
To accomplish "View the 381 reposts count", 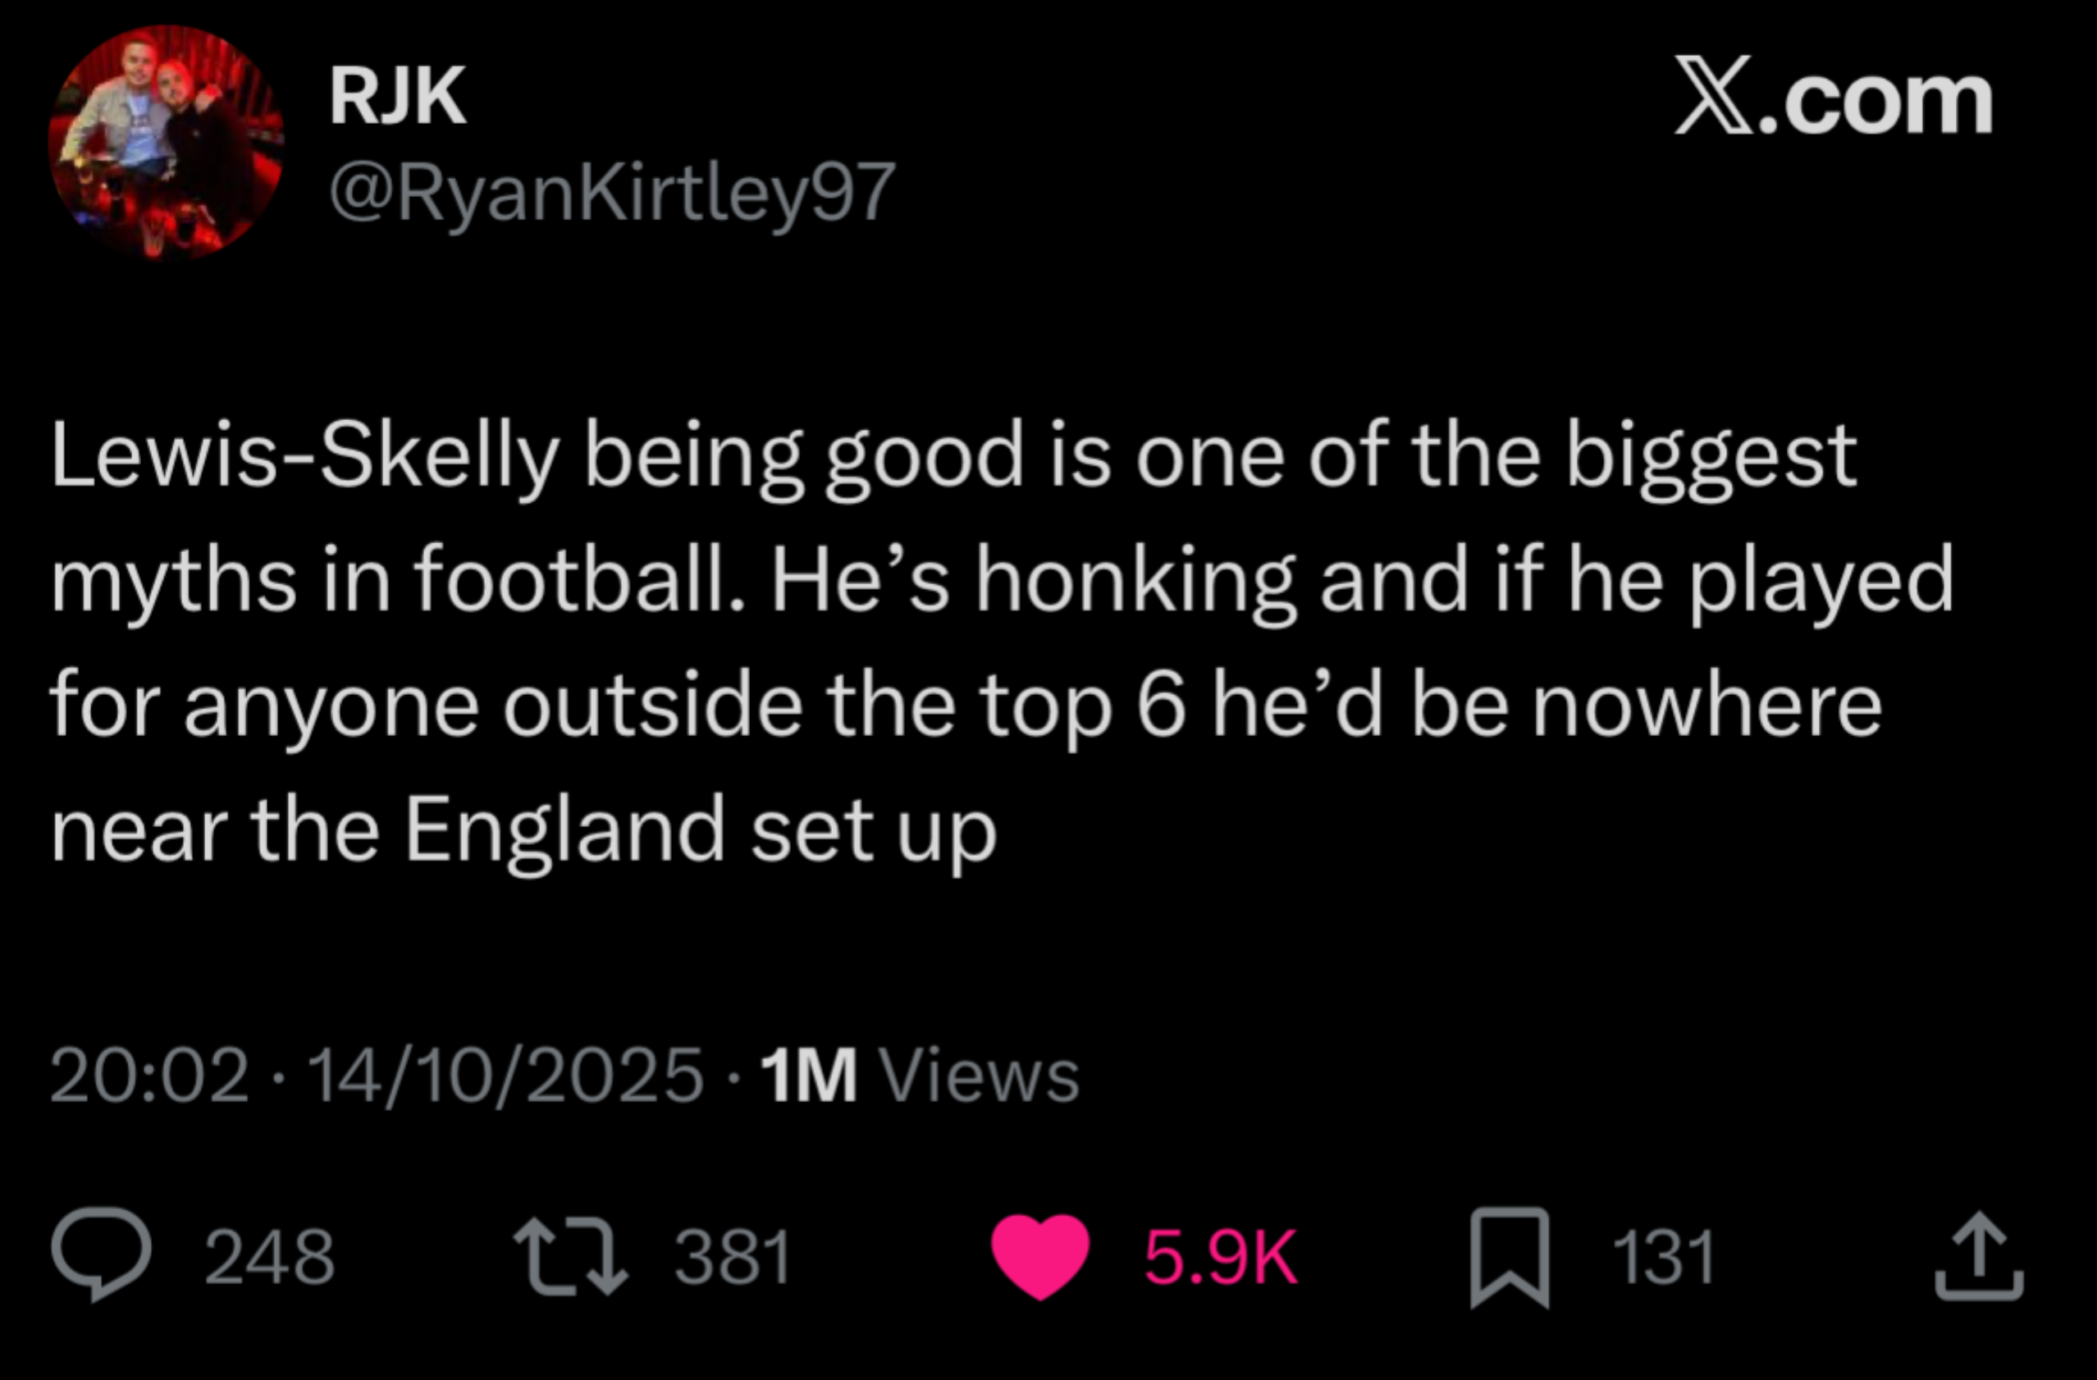I will point(733,1257).
